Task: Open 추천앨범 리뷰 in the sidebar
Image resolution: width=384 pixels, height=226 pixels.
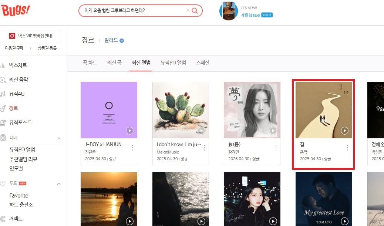Action: click(x=24, y=159)
